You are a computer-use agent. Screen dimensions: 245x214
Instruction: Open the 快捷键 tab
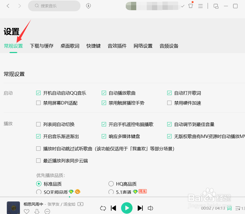click(x=94, y=46)
